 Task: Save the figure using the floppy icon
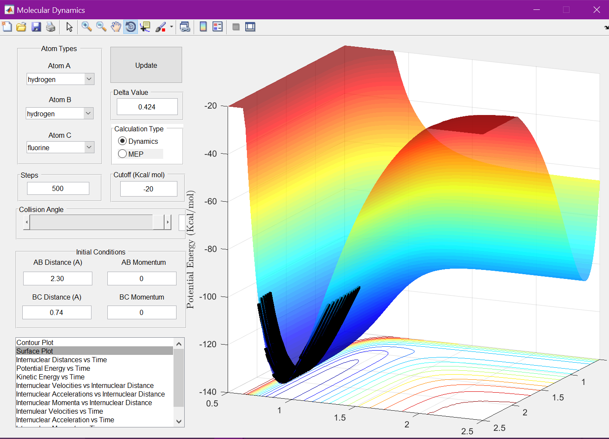(x=36, y=27)
